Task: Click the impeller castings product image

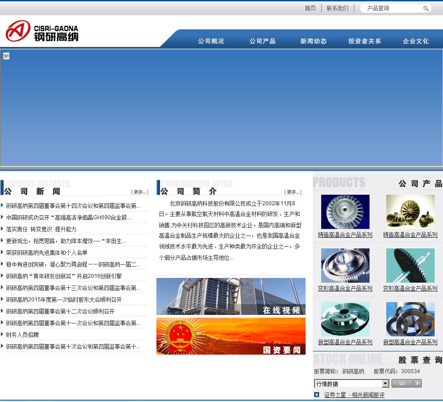Action: 410,212
